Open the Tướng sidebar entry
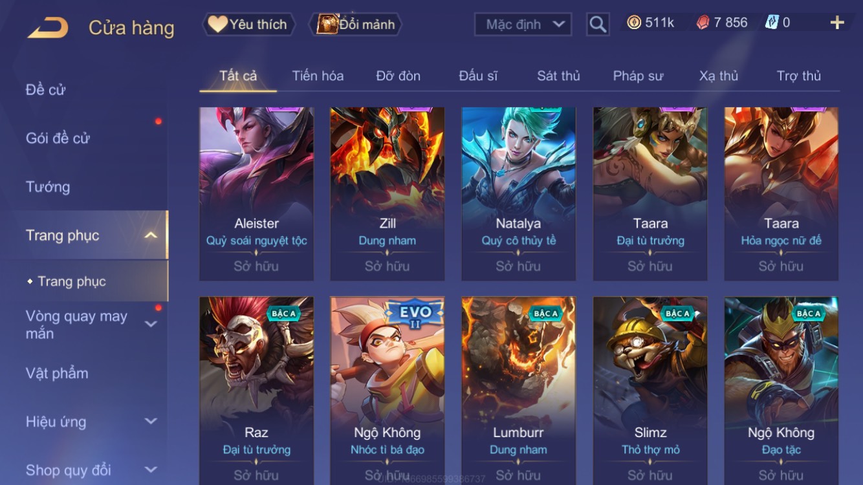This screenshot has width=863, height=485. (x=47, y=187)
